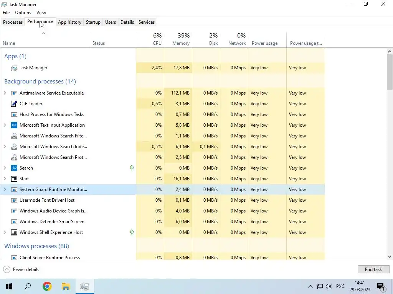Screen dimensions: 393x294
Task: Sort by the Name column header
Action: point(45,40)
